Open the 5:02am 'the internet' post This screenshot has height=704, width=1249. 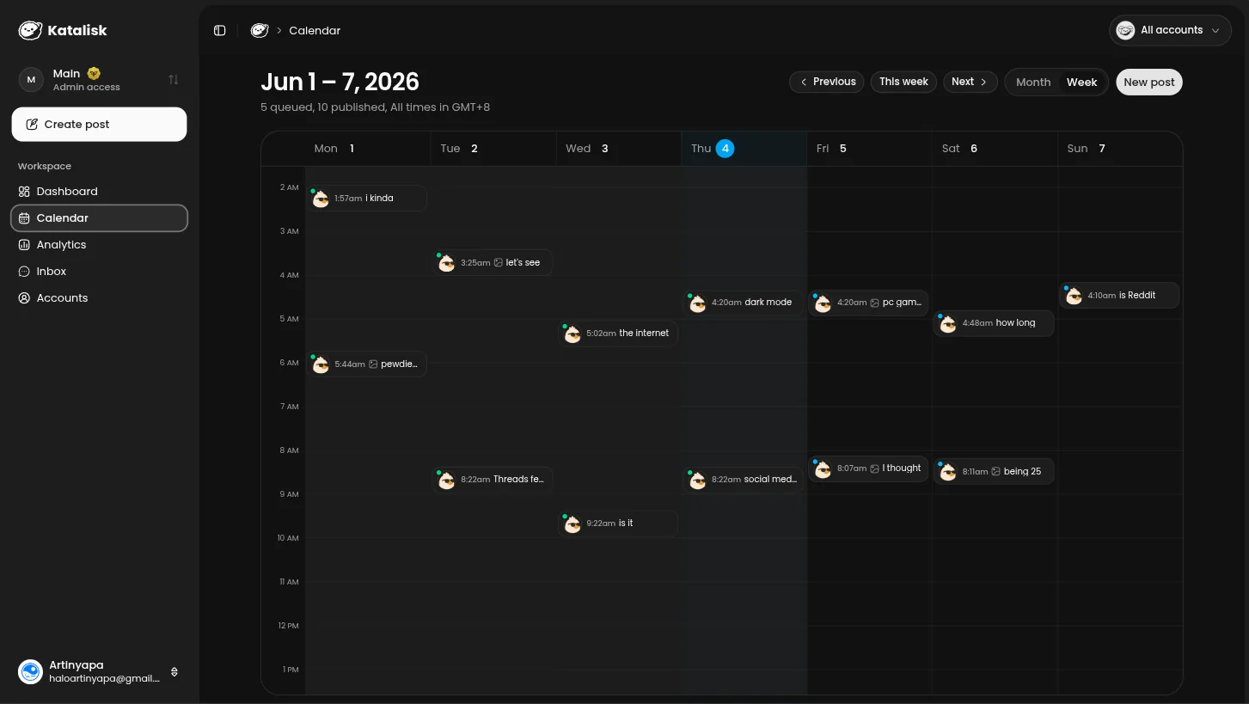tap(618, 334)
